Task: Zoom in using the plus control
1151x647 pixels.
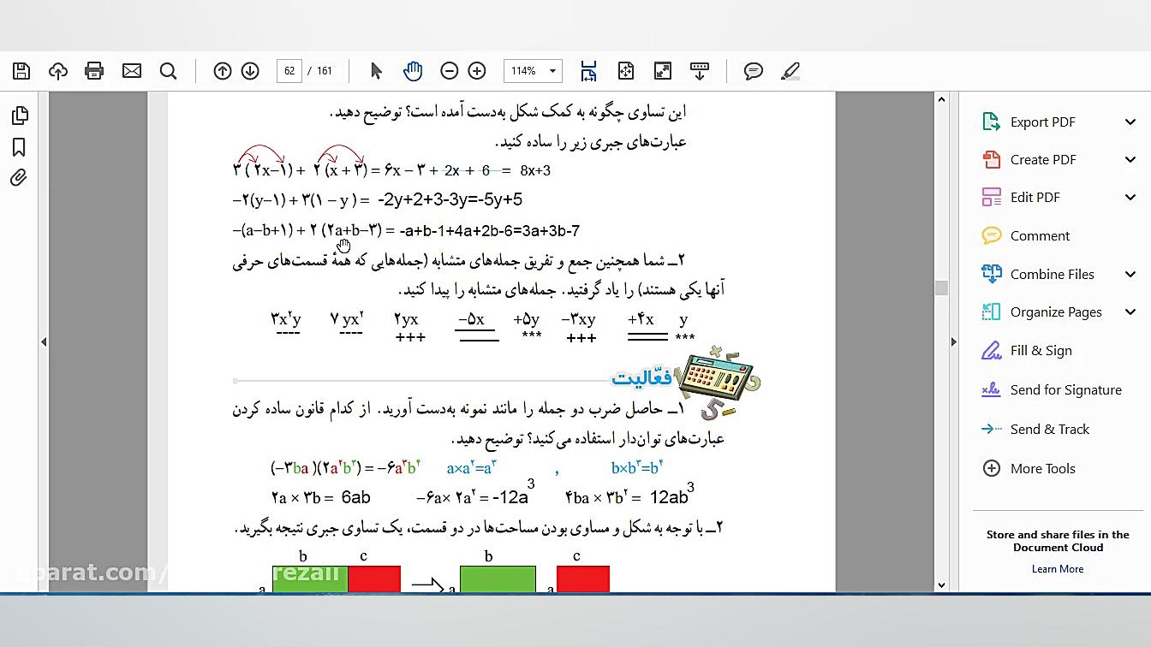Action: (x=477, y=71)
